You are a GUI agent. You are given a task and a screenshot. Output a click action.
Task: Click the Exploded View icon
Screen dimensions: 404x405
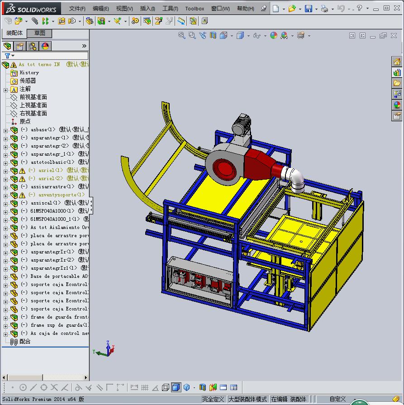[x=158, y=21]
